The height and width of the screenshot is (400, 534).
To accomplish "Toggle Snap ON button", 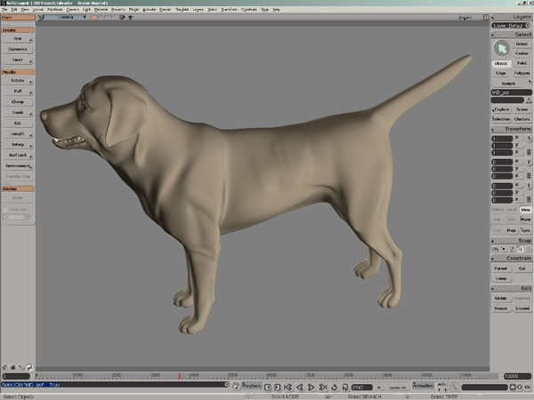I will tap(496, 248).
